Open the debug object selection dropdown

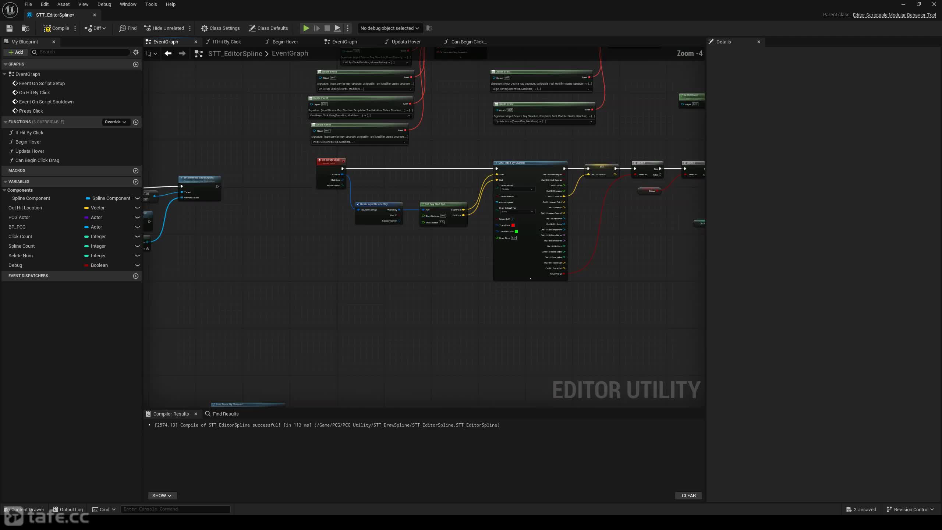(x=390, y=28)
